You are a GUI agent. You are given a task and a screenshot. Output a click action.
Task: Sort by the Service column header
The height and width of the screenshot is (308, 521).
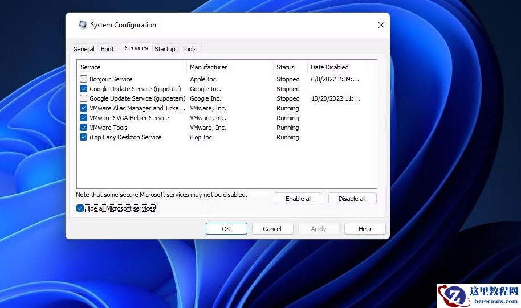pyautogui.click(x=132, y=67)
